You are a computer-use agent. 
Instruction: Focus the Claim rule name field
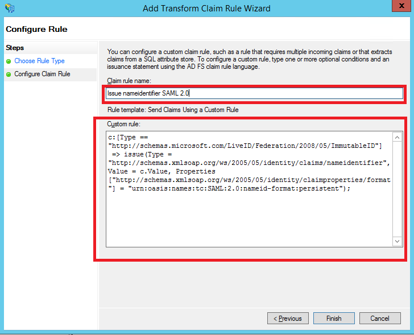point(254,93)
